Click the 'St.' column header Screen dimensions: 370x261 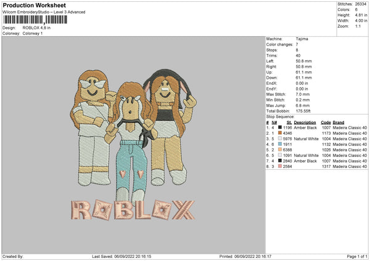click(289, 122)
